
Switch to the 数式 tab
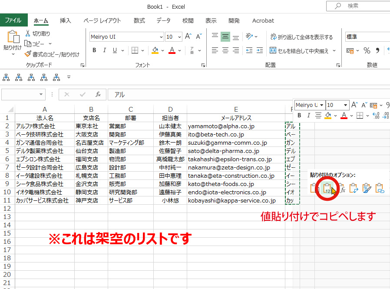coord(139,20)
